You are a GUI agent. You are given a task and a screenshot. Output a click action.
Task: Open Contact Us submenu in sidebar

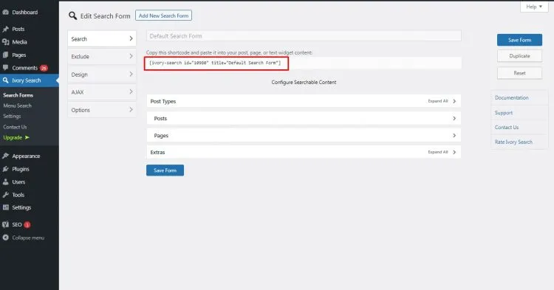coord(15,127)
